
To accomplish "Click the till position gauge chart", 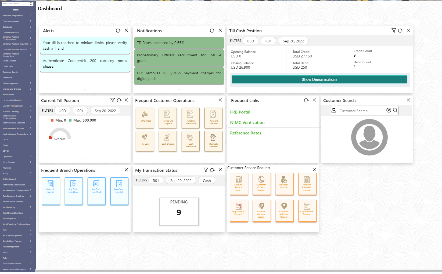I will tap(60, 134).
